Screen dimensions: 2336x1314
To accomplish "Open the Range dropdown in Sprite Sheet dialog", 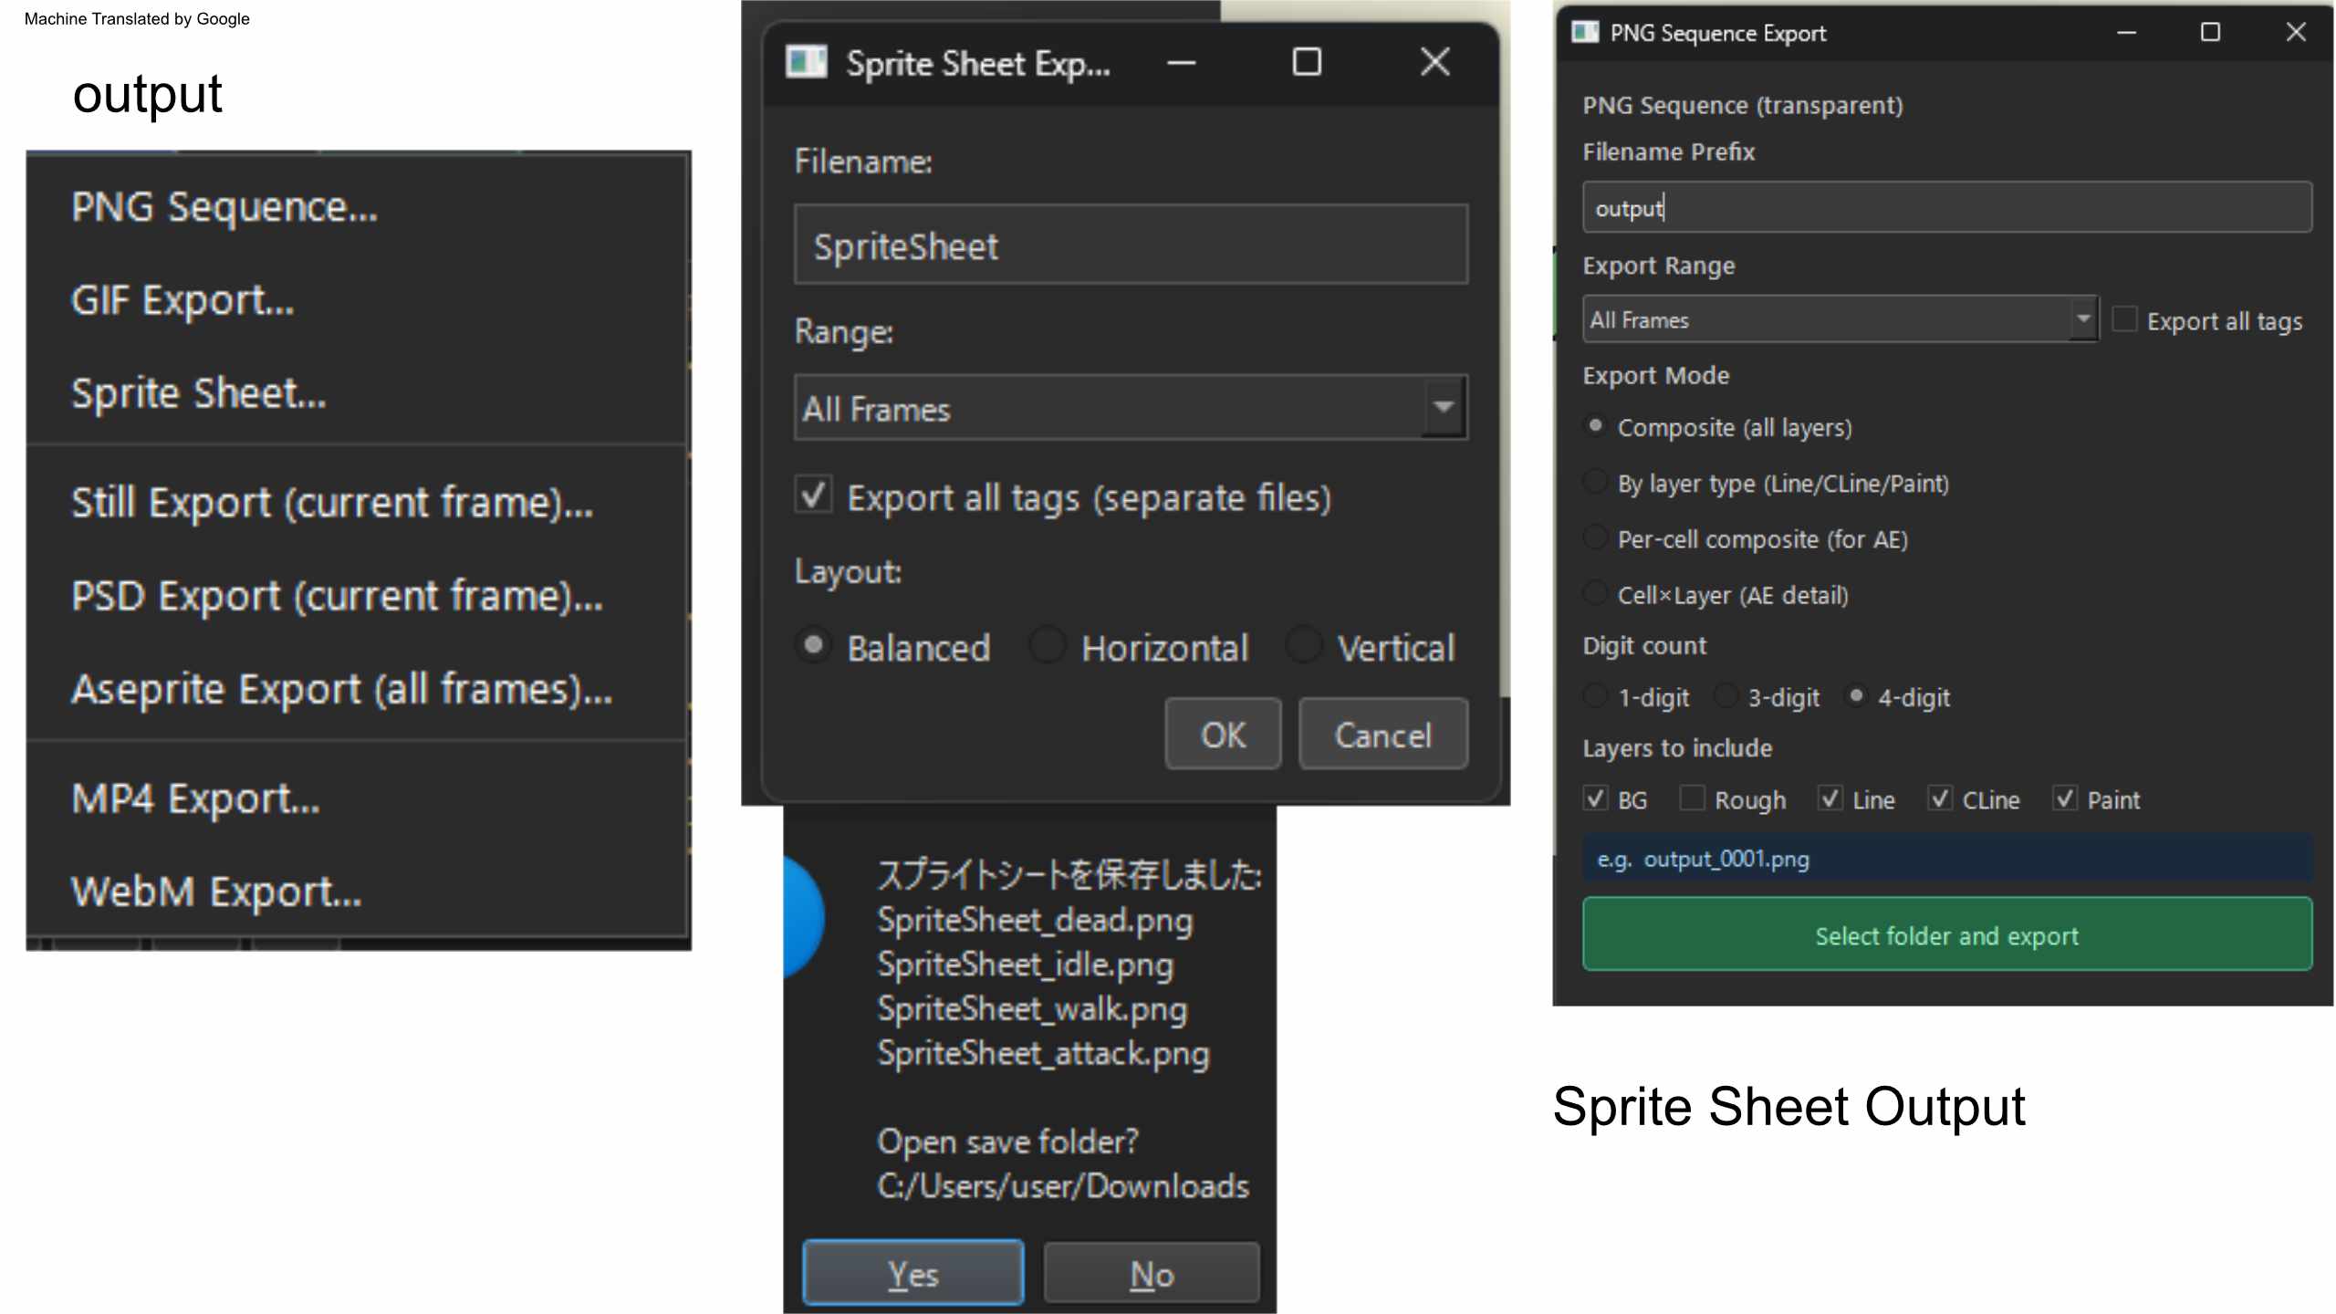I will (1443, 407).
